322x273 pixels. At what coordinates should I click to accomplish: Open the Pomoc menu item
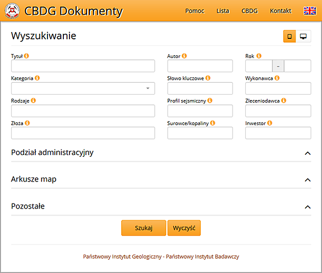195,11
